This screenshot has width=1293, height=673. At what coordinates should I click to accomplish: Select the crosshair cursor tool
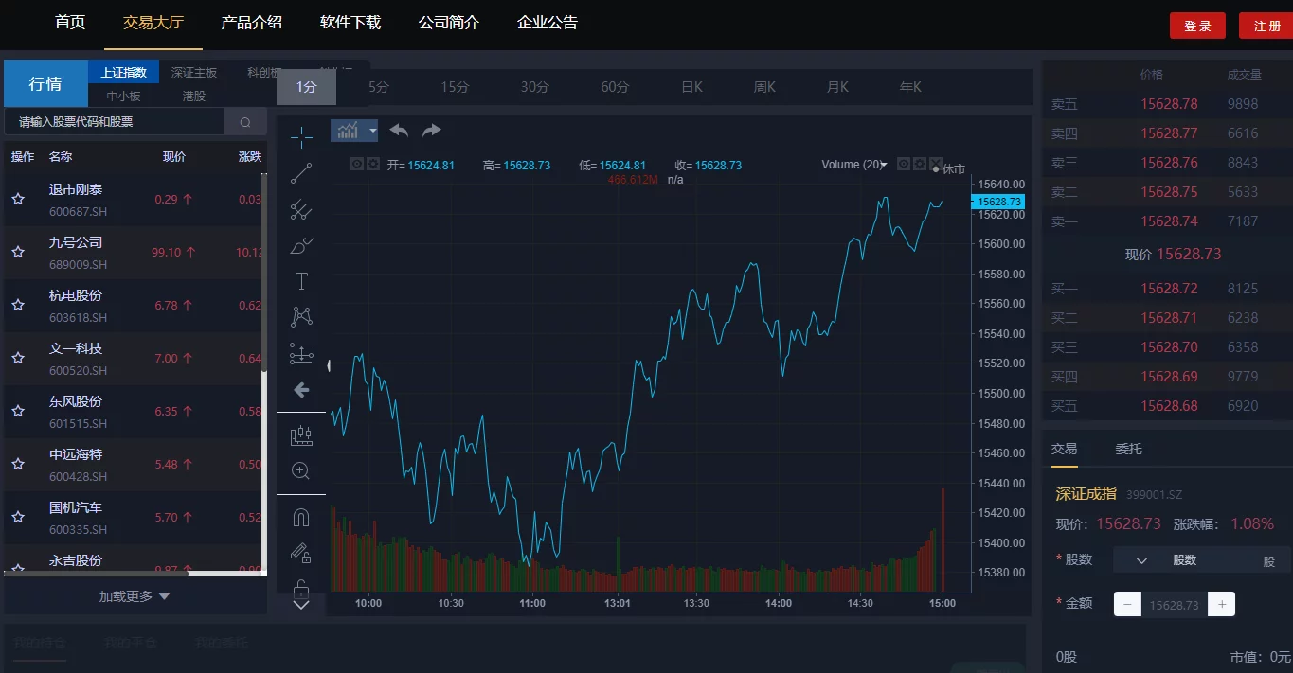point(301,137)
